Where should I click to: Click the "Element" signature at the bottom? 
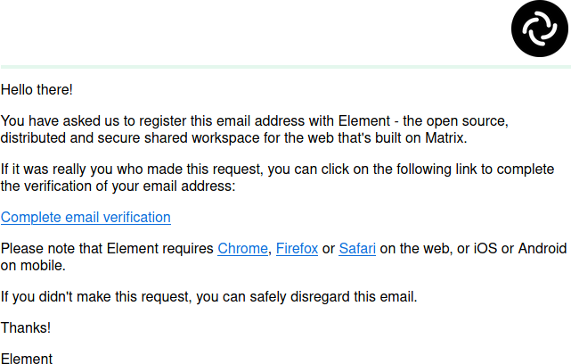click(x=27, y=359)
